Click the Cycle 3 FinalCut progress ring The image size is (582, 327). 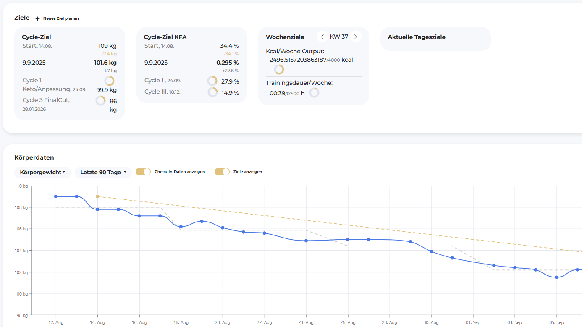pyautogui.click(x=100, y=101)
